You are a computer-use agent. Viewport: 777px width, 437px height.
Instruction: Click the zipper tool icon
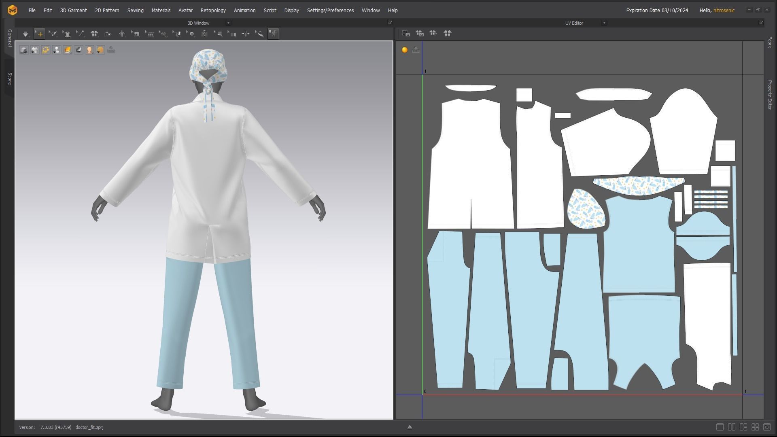pos(204,34)
